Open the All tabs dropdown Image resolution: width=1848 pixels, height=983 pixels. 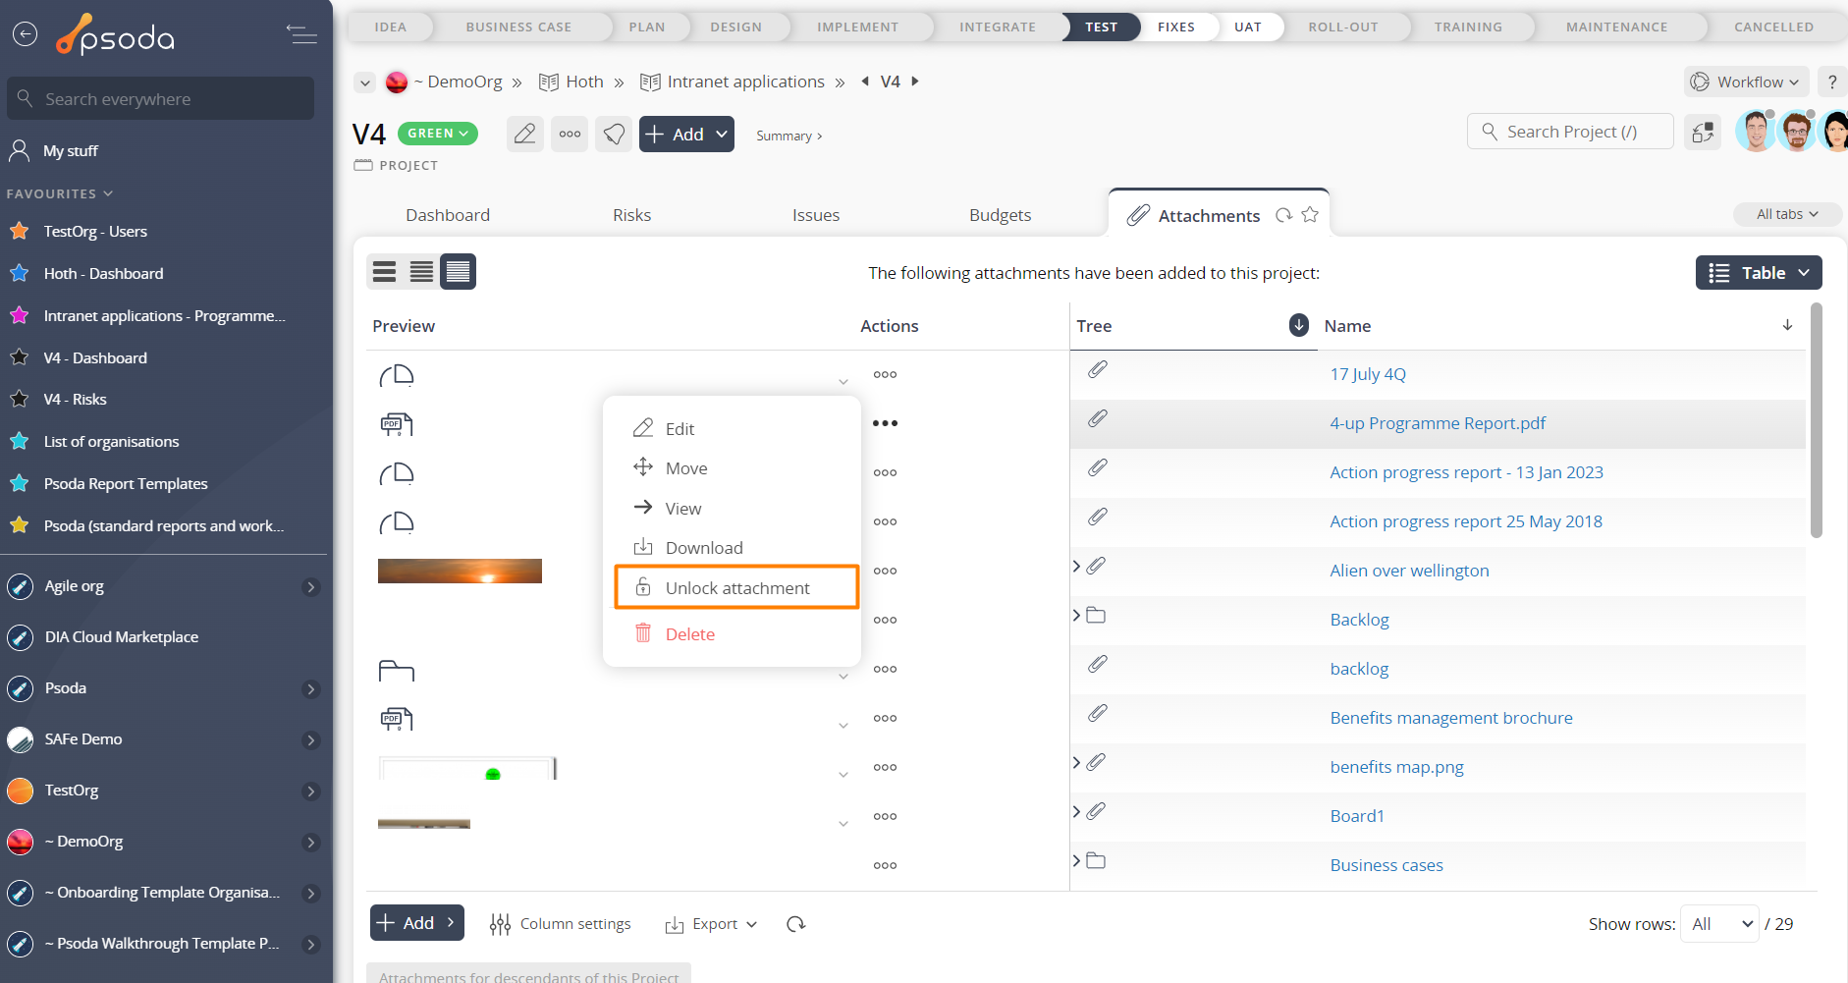click(1787, 214)
